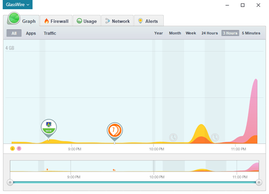This screenshot has width=269, height=194.
Task: Set time range to 5 Minutes
Action: click(x=251, y=33)
